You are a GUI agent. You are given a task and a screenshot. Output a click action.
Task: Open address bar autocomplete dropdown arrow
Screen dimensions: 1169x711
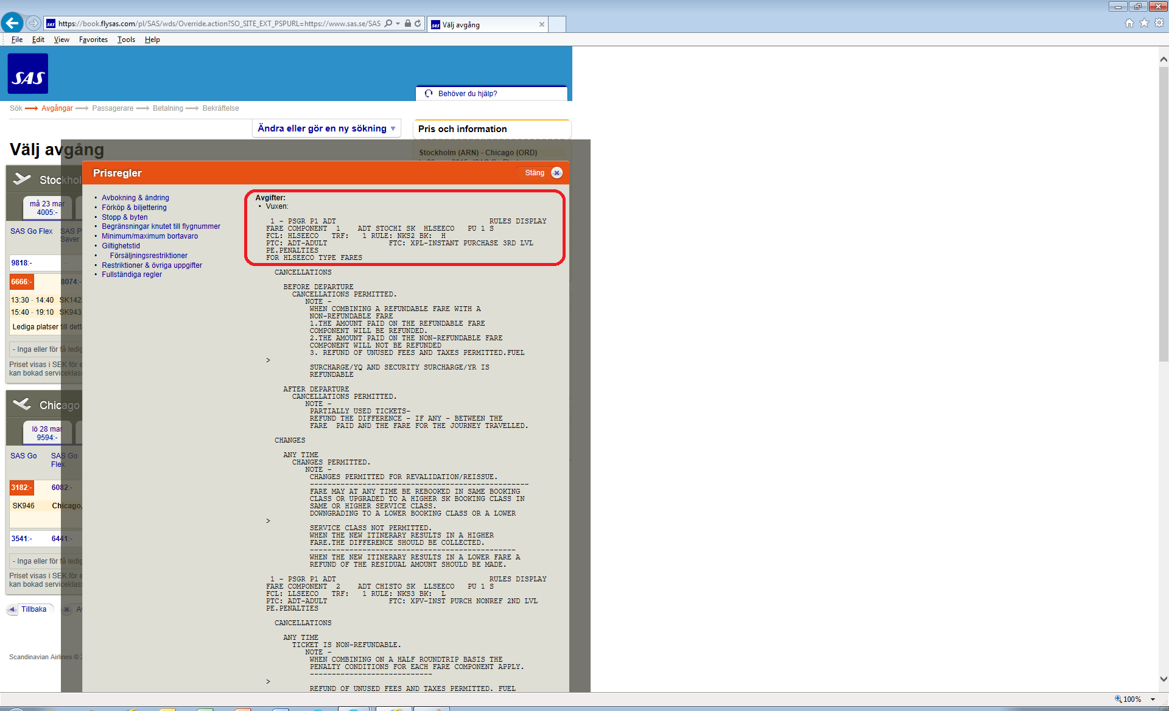[398, 24]
